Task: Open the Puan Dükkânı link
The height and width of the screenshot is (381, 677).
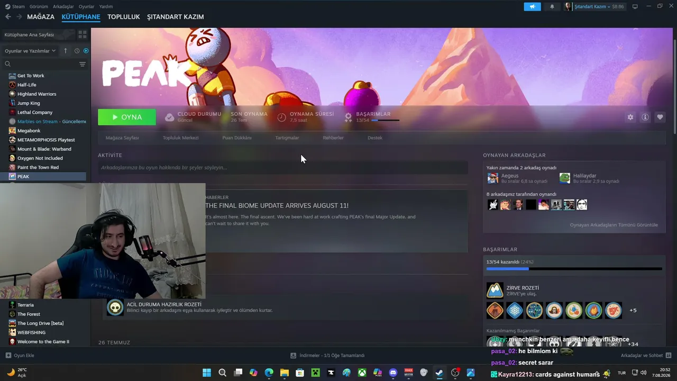Action: coord(237,138)
